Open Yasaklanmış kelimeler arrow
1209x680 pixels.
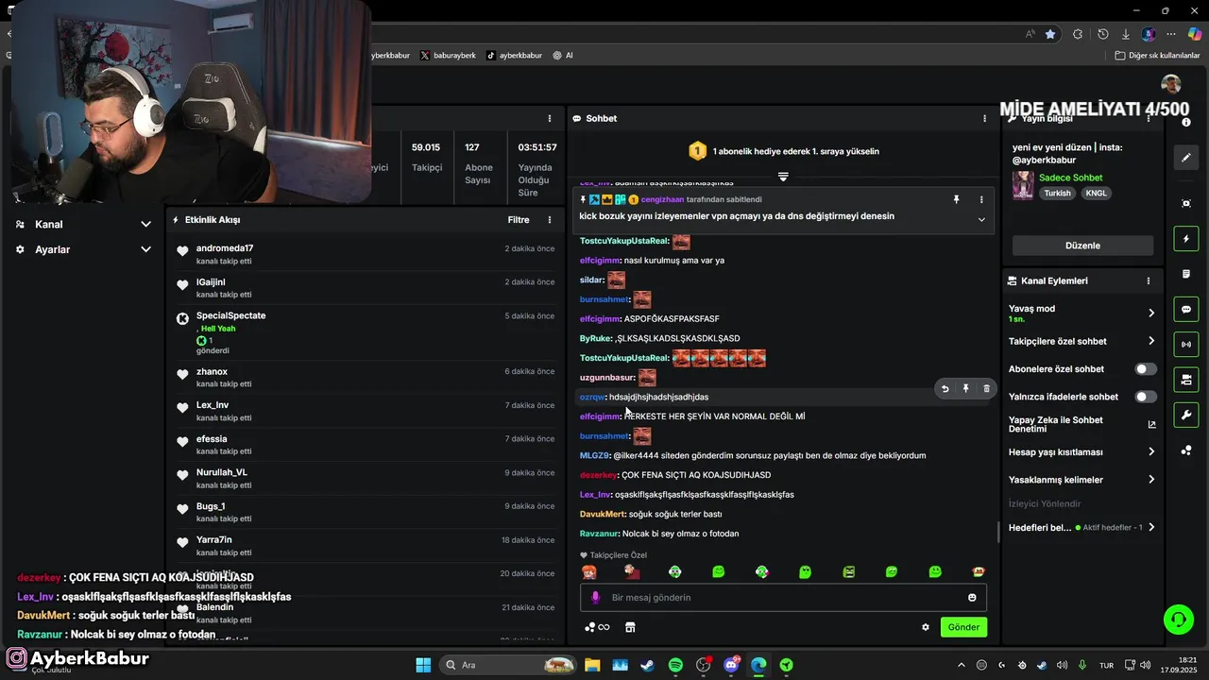[x=1151, y=480]
